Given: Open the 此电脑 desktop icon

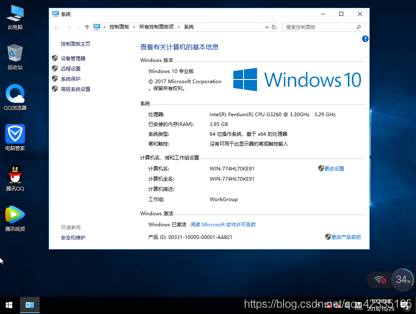Looking at the screenshot, I should tap(15, 17).
